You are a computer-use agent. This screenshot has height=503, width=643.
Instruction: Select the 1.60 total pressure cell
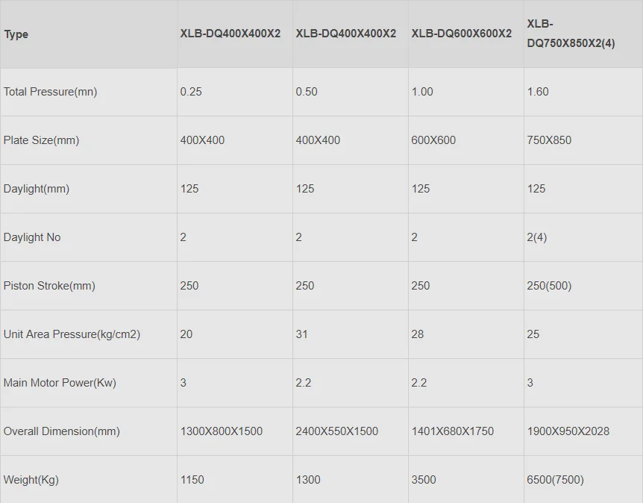(x=537, y=92)
